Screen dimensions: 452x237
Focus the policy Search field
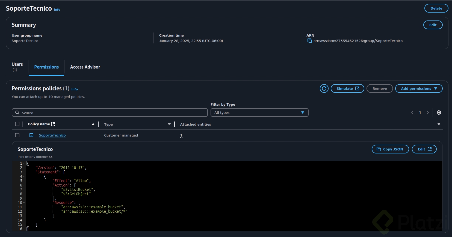click(x=110, y=112)
